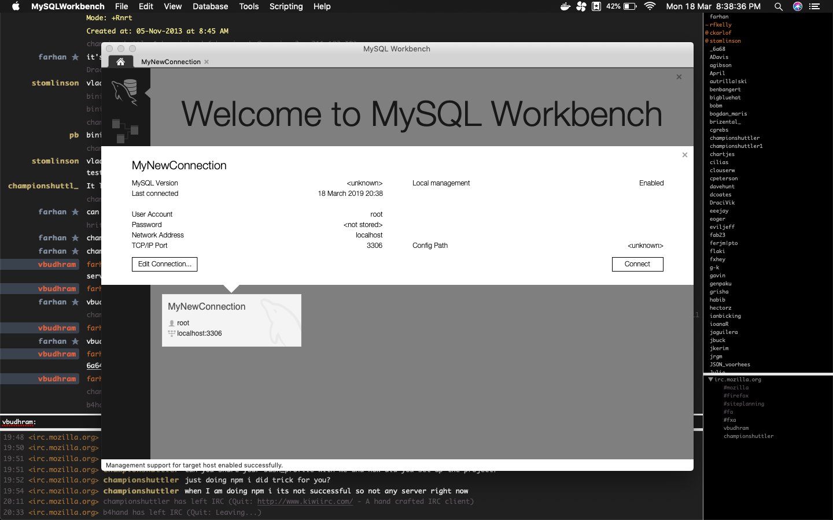Open the File menu

point(121,6)
